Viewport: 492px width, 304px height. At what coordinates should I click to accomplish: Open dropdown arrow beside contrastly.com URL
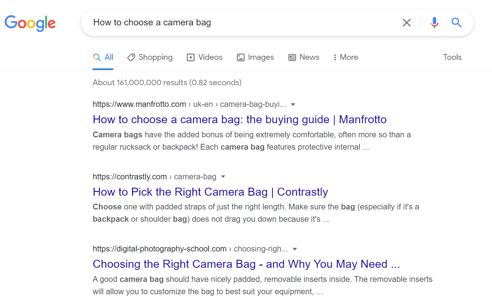(223, 177)
